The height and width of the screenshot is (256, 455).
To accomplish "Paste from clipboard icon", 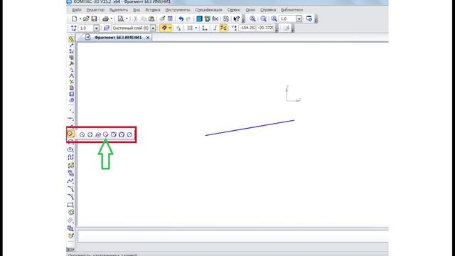I will (x=151, y=19).
